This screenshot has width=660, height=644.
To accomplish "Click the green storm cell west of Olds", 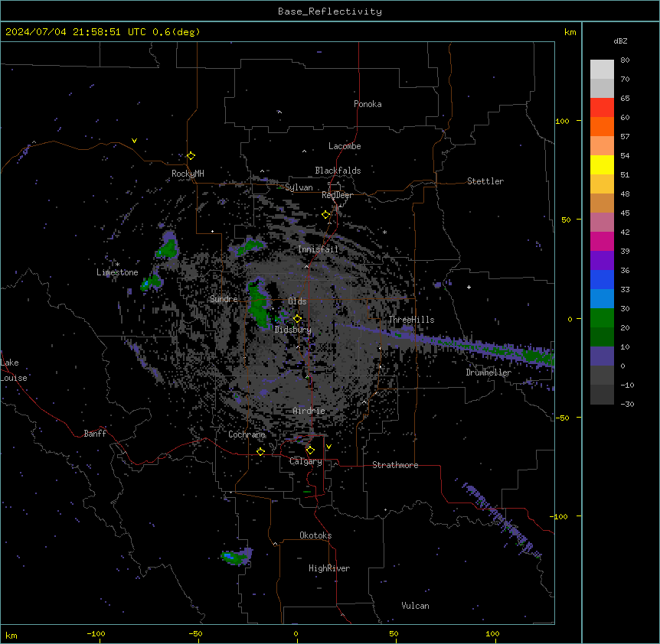I will coord(259,304).
